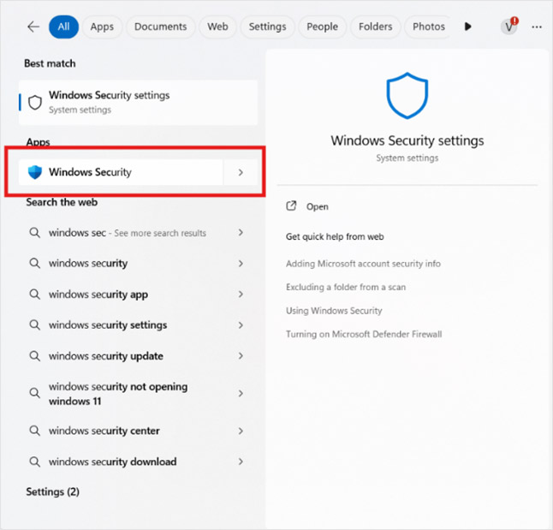Viewport: 553px width, 530px height.
Task: Expand chevron for 'windows sec' suggestion
Action: pos(241,233)
